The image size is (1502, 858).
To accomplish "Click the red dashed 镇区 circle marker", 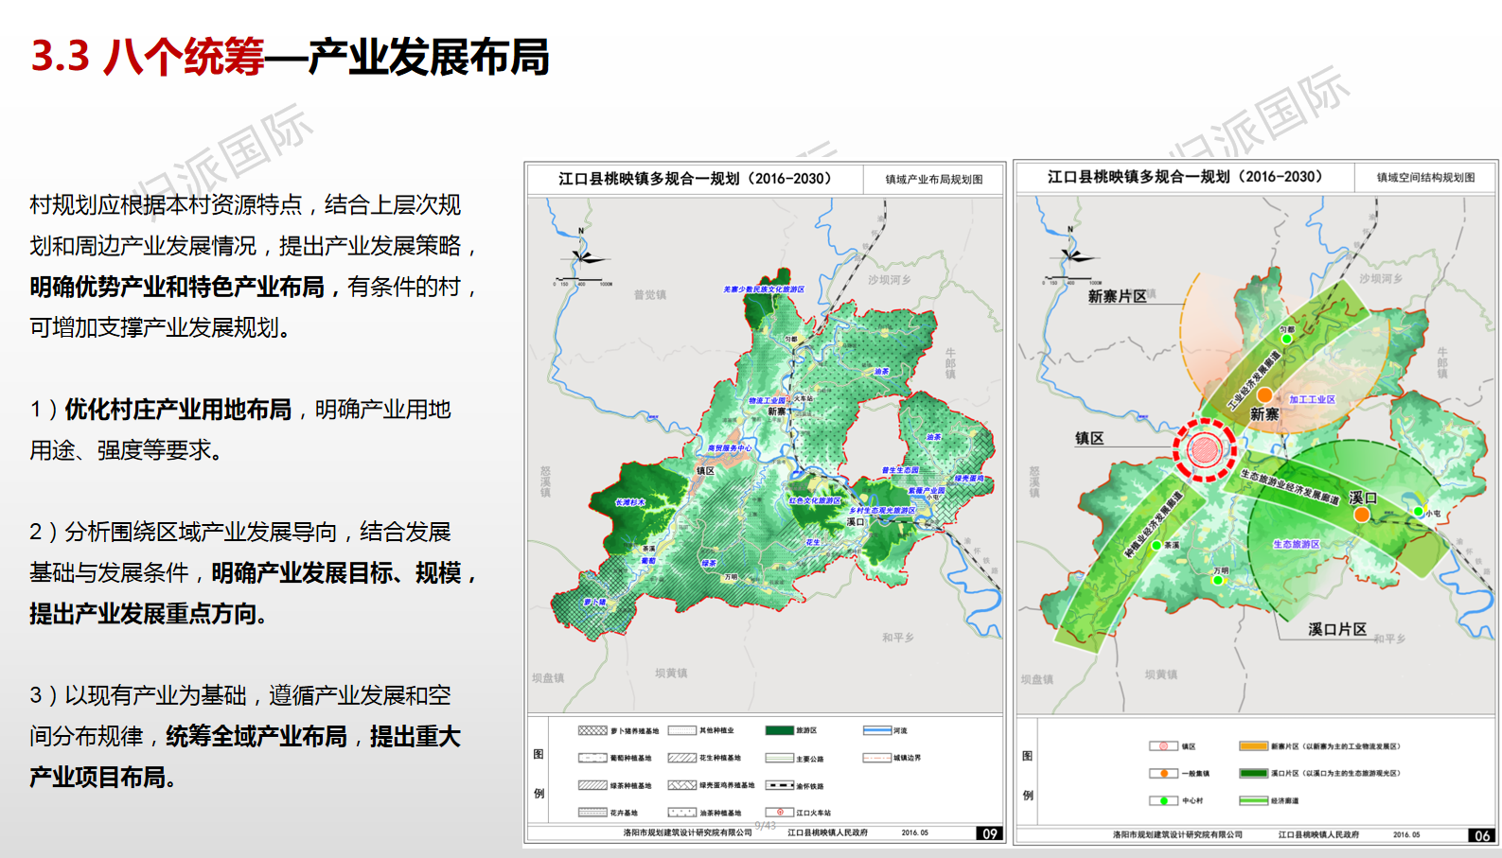I will pos(1204,449).
